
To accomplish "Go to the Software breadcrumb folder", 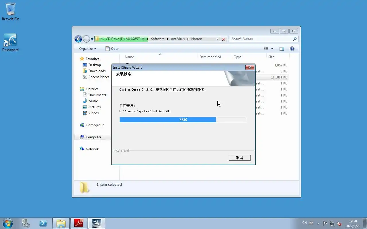I will [x=158, y=39].
